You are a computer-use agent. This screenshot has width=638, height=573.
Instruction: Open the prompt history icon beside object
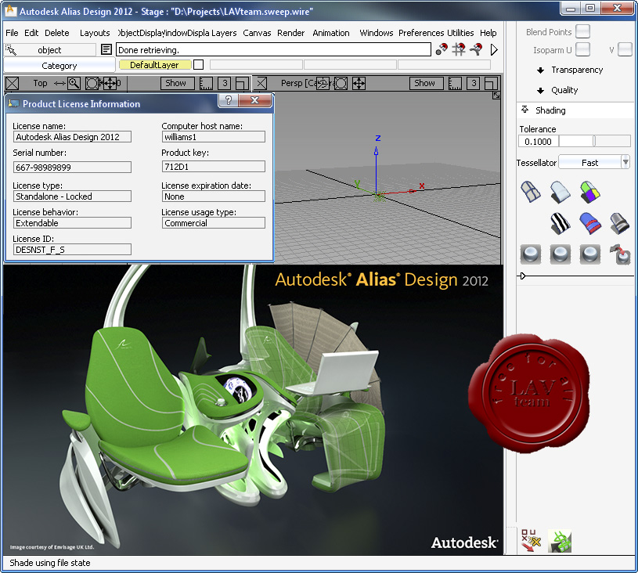pos(106,49)
